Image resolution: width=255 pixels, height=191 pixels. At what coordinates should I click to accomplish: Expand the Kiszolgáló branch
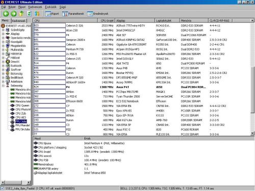(3, 42)
